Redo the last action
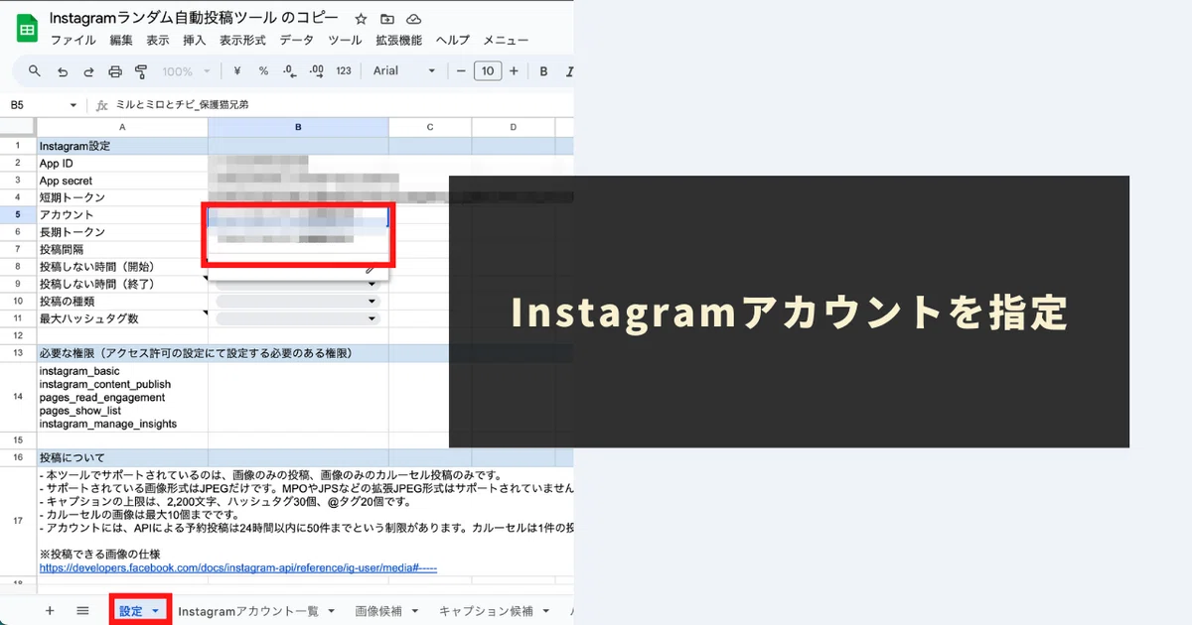Image resolution: width=1192 pixels, height=625 pixels. pos(88,71)
